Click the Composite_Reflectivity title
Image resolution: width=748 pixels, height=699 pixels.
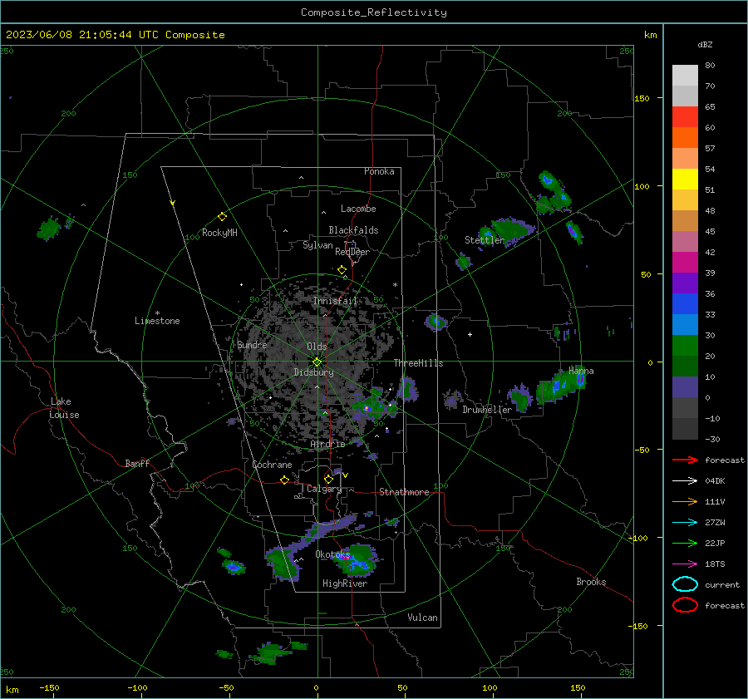[374, 12]
